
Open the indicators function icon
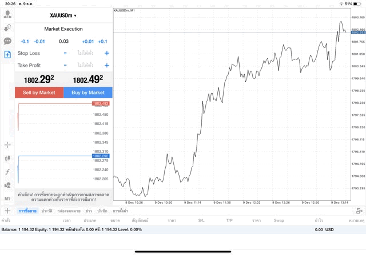tap(7, 172)
